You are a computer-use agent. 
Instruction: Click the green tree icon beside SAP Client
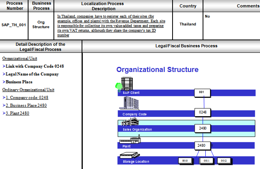point(119,87)
